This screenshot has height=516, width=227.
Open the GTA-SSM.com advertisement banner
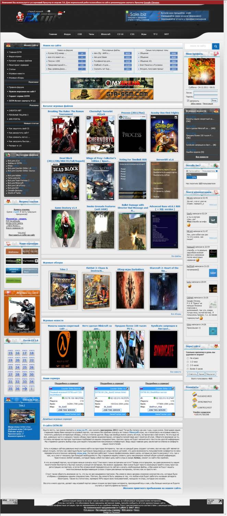112,94
